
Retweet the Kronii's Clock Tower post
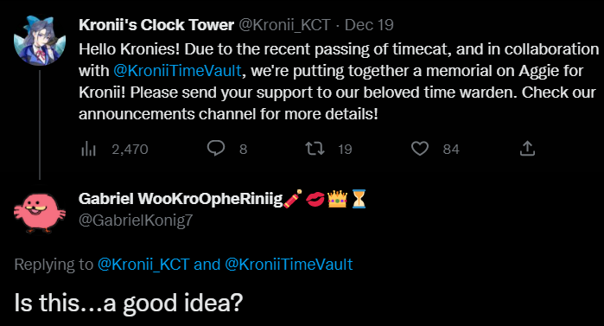(x=315, y=149)
